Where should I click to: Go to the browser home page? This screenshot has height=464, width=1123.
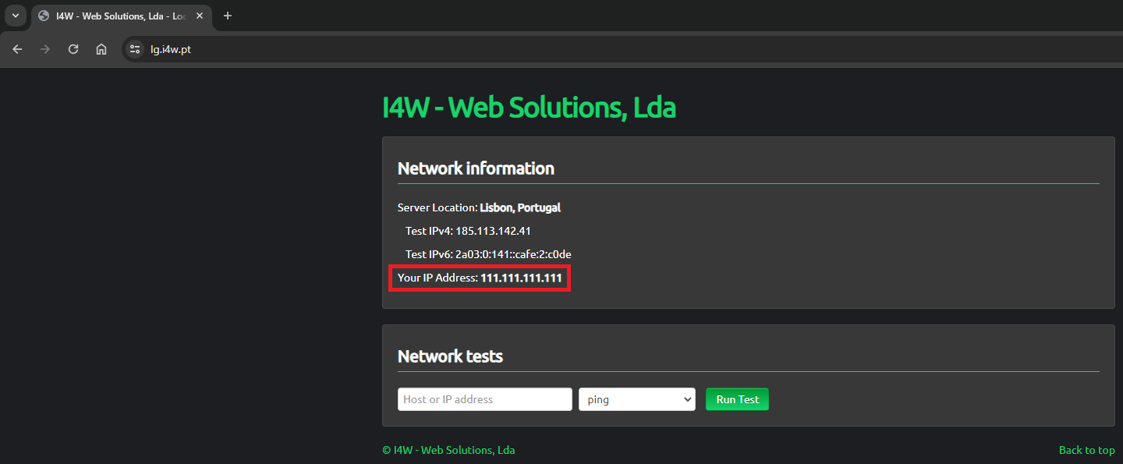pyautogui.click(x=101, y=49)
